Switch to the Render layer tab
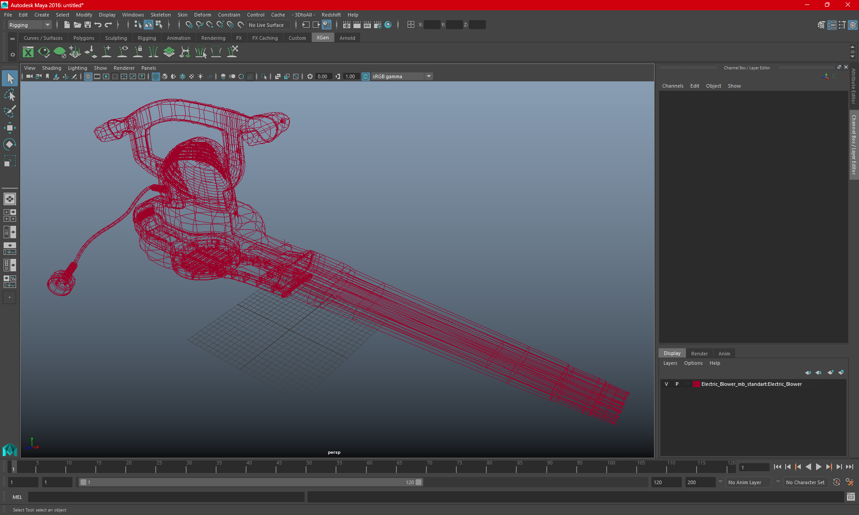 pyautogui.click(x=699, y=353)
